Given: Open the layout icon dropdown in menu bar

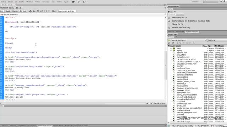Looking at the screenshot, I should point(73,2).
